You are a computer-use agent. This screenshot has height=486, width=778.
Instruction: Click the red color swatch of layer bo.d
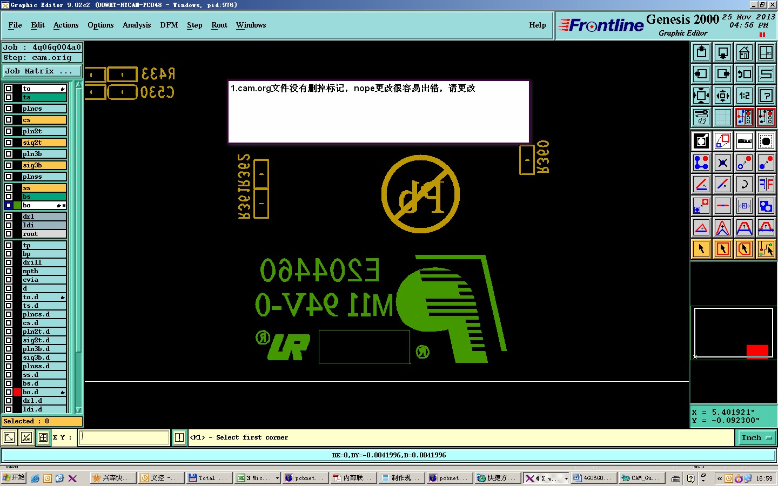pos(17,392)
